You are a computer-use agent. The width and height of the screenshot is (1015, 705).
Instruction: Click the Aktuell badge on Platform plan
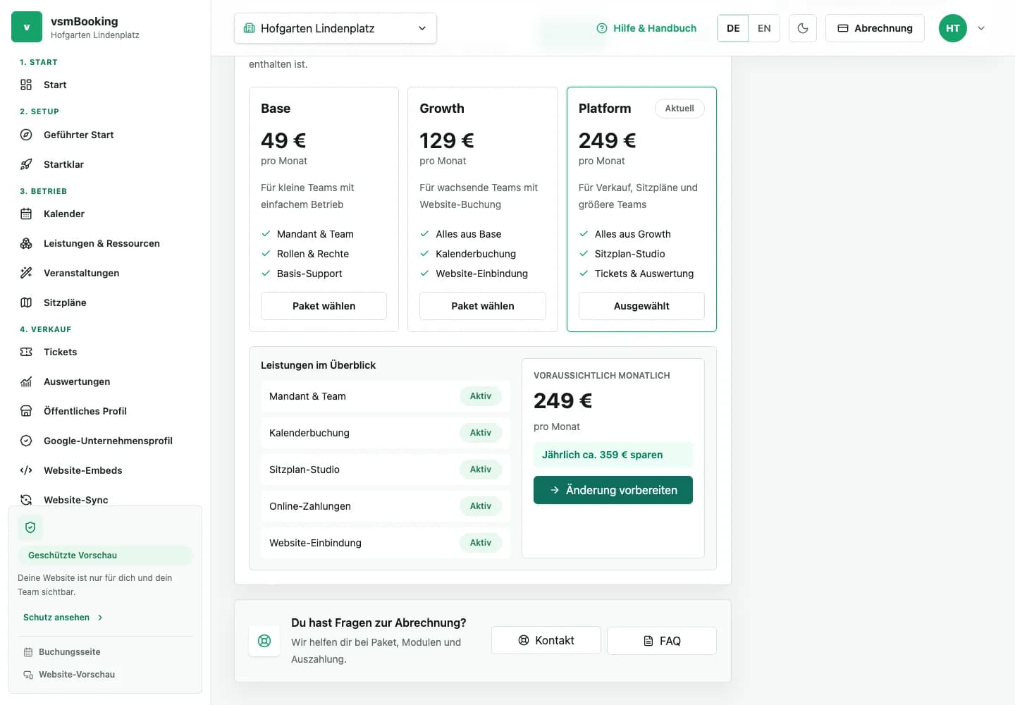[x=679, y=109]
